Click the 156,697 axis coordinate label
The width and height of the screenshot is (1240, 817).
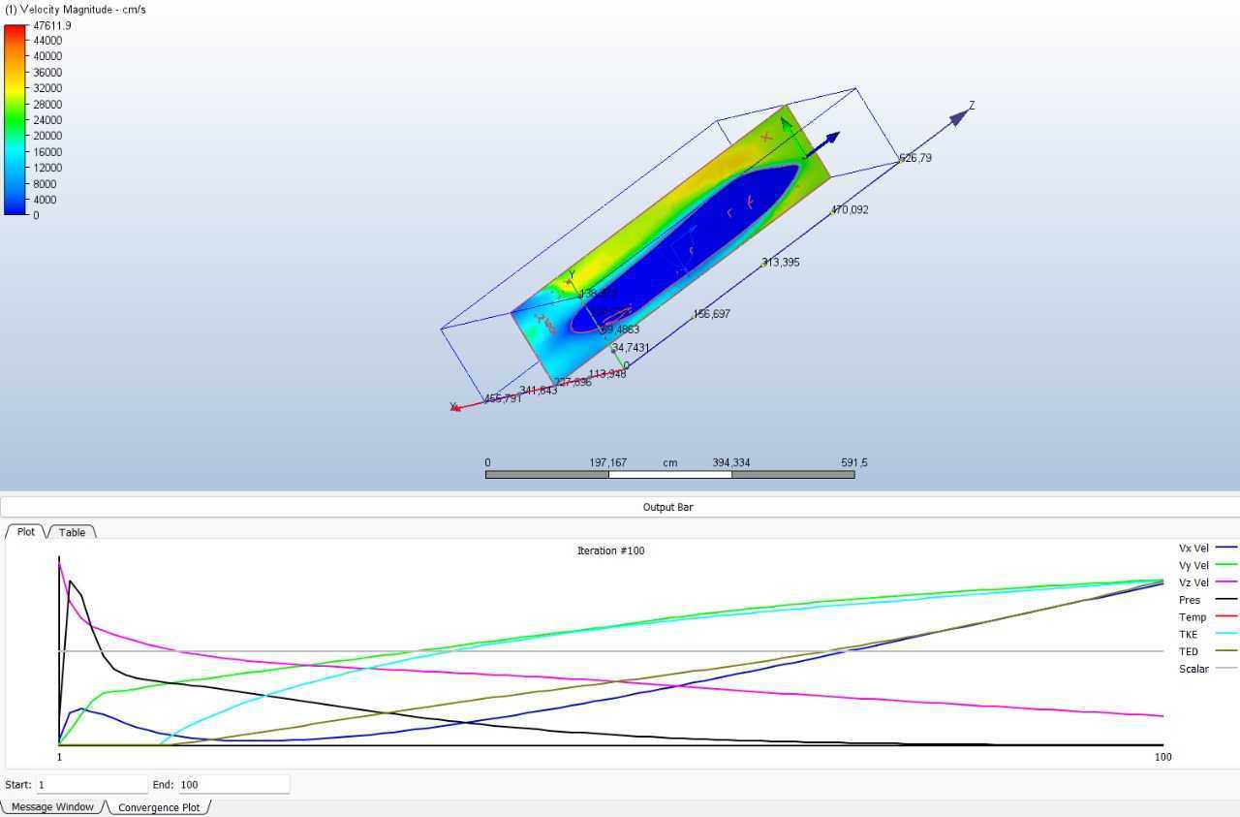(x=711, y=314)
